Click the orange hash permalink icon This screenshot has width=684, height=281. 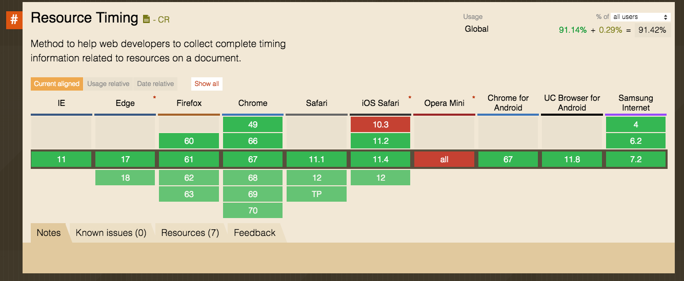[x=14, y=20]
